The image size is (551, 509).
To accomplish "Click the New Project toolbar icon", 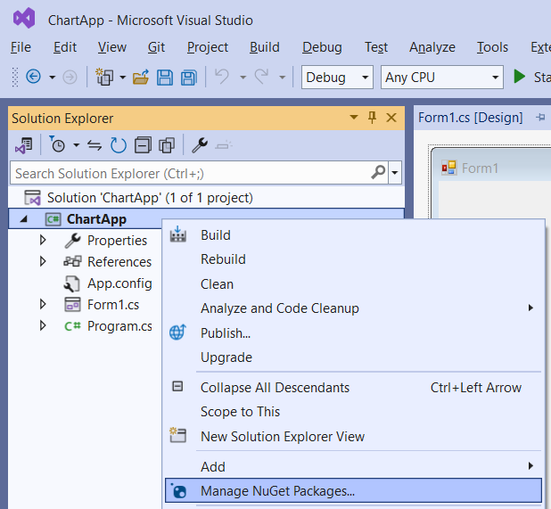I will click(104, 77).
